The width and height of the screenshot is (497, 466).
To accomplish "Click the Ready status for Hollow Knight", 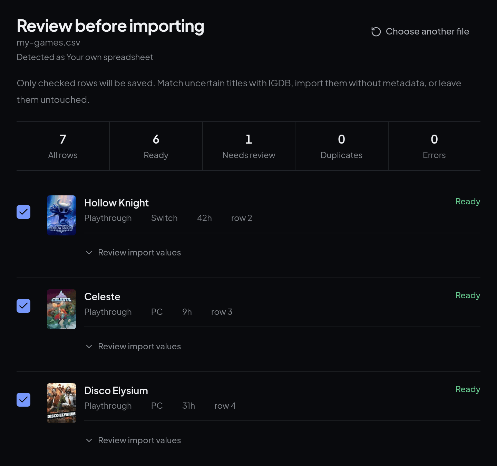I will pyautogui.click(x=468, y=202).
